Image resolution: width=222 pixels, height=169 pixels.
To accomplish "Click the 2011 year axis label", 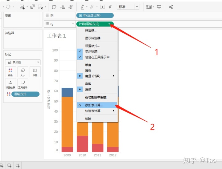I will click(x=97, y=155).
